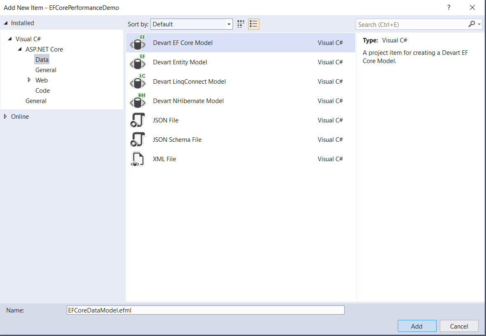Select the Code category
The image size is (486, 336).
42,91
